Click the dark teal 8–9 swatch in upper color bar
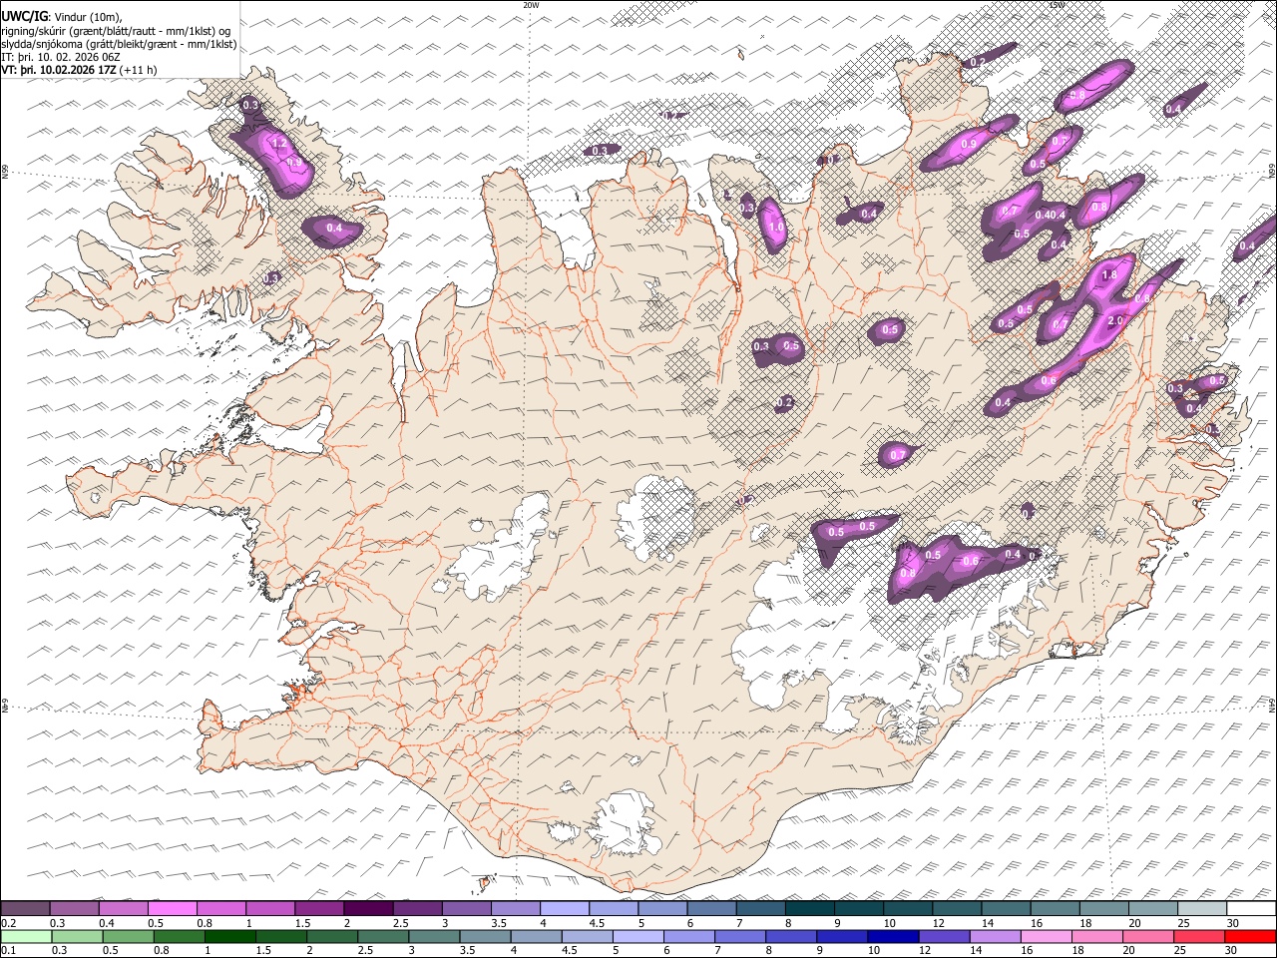This screenshot has width=1277, height=958. [x=809, y=908]
